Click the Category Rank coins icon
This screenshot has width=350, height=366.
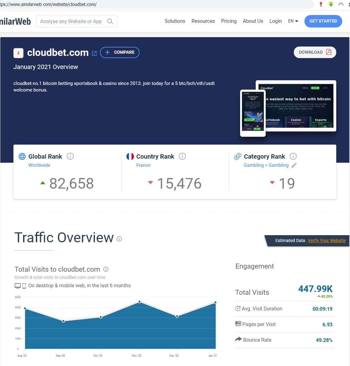pyautogui.click(x=238, y=156)
